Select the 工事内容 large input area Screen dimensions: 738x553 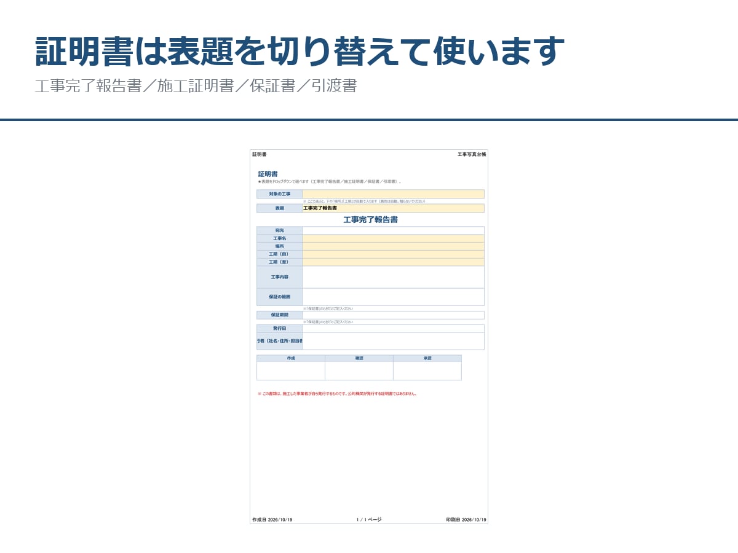[x=393, y=277]
